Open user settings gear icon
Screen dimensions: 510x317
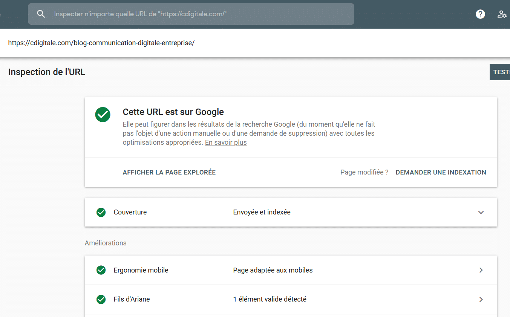click(502, 14)
